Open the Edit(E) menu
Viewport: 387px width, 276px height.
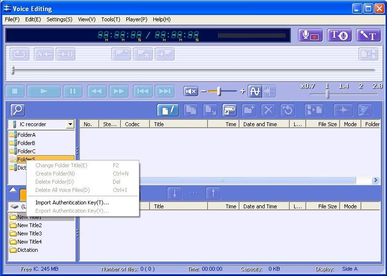point(33,19)
